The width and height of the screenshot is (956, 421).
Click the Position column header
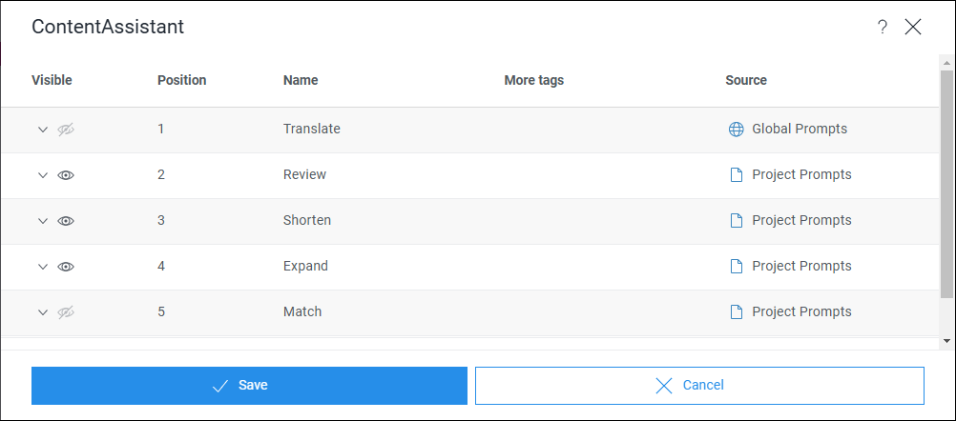point(181,80)
